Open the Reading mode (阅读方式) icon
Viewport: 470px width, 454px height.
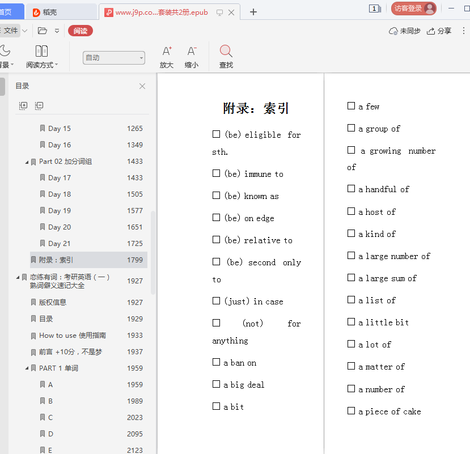[41, 52]
